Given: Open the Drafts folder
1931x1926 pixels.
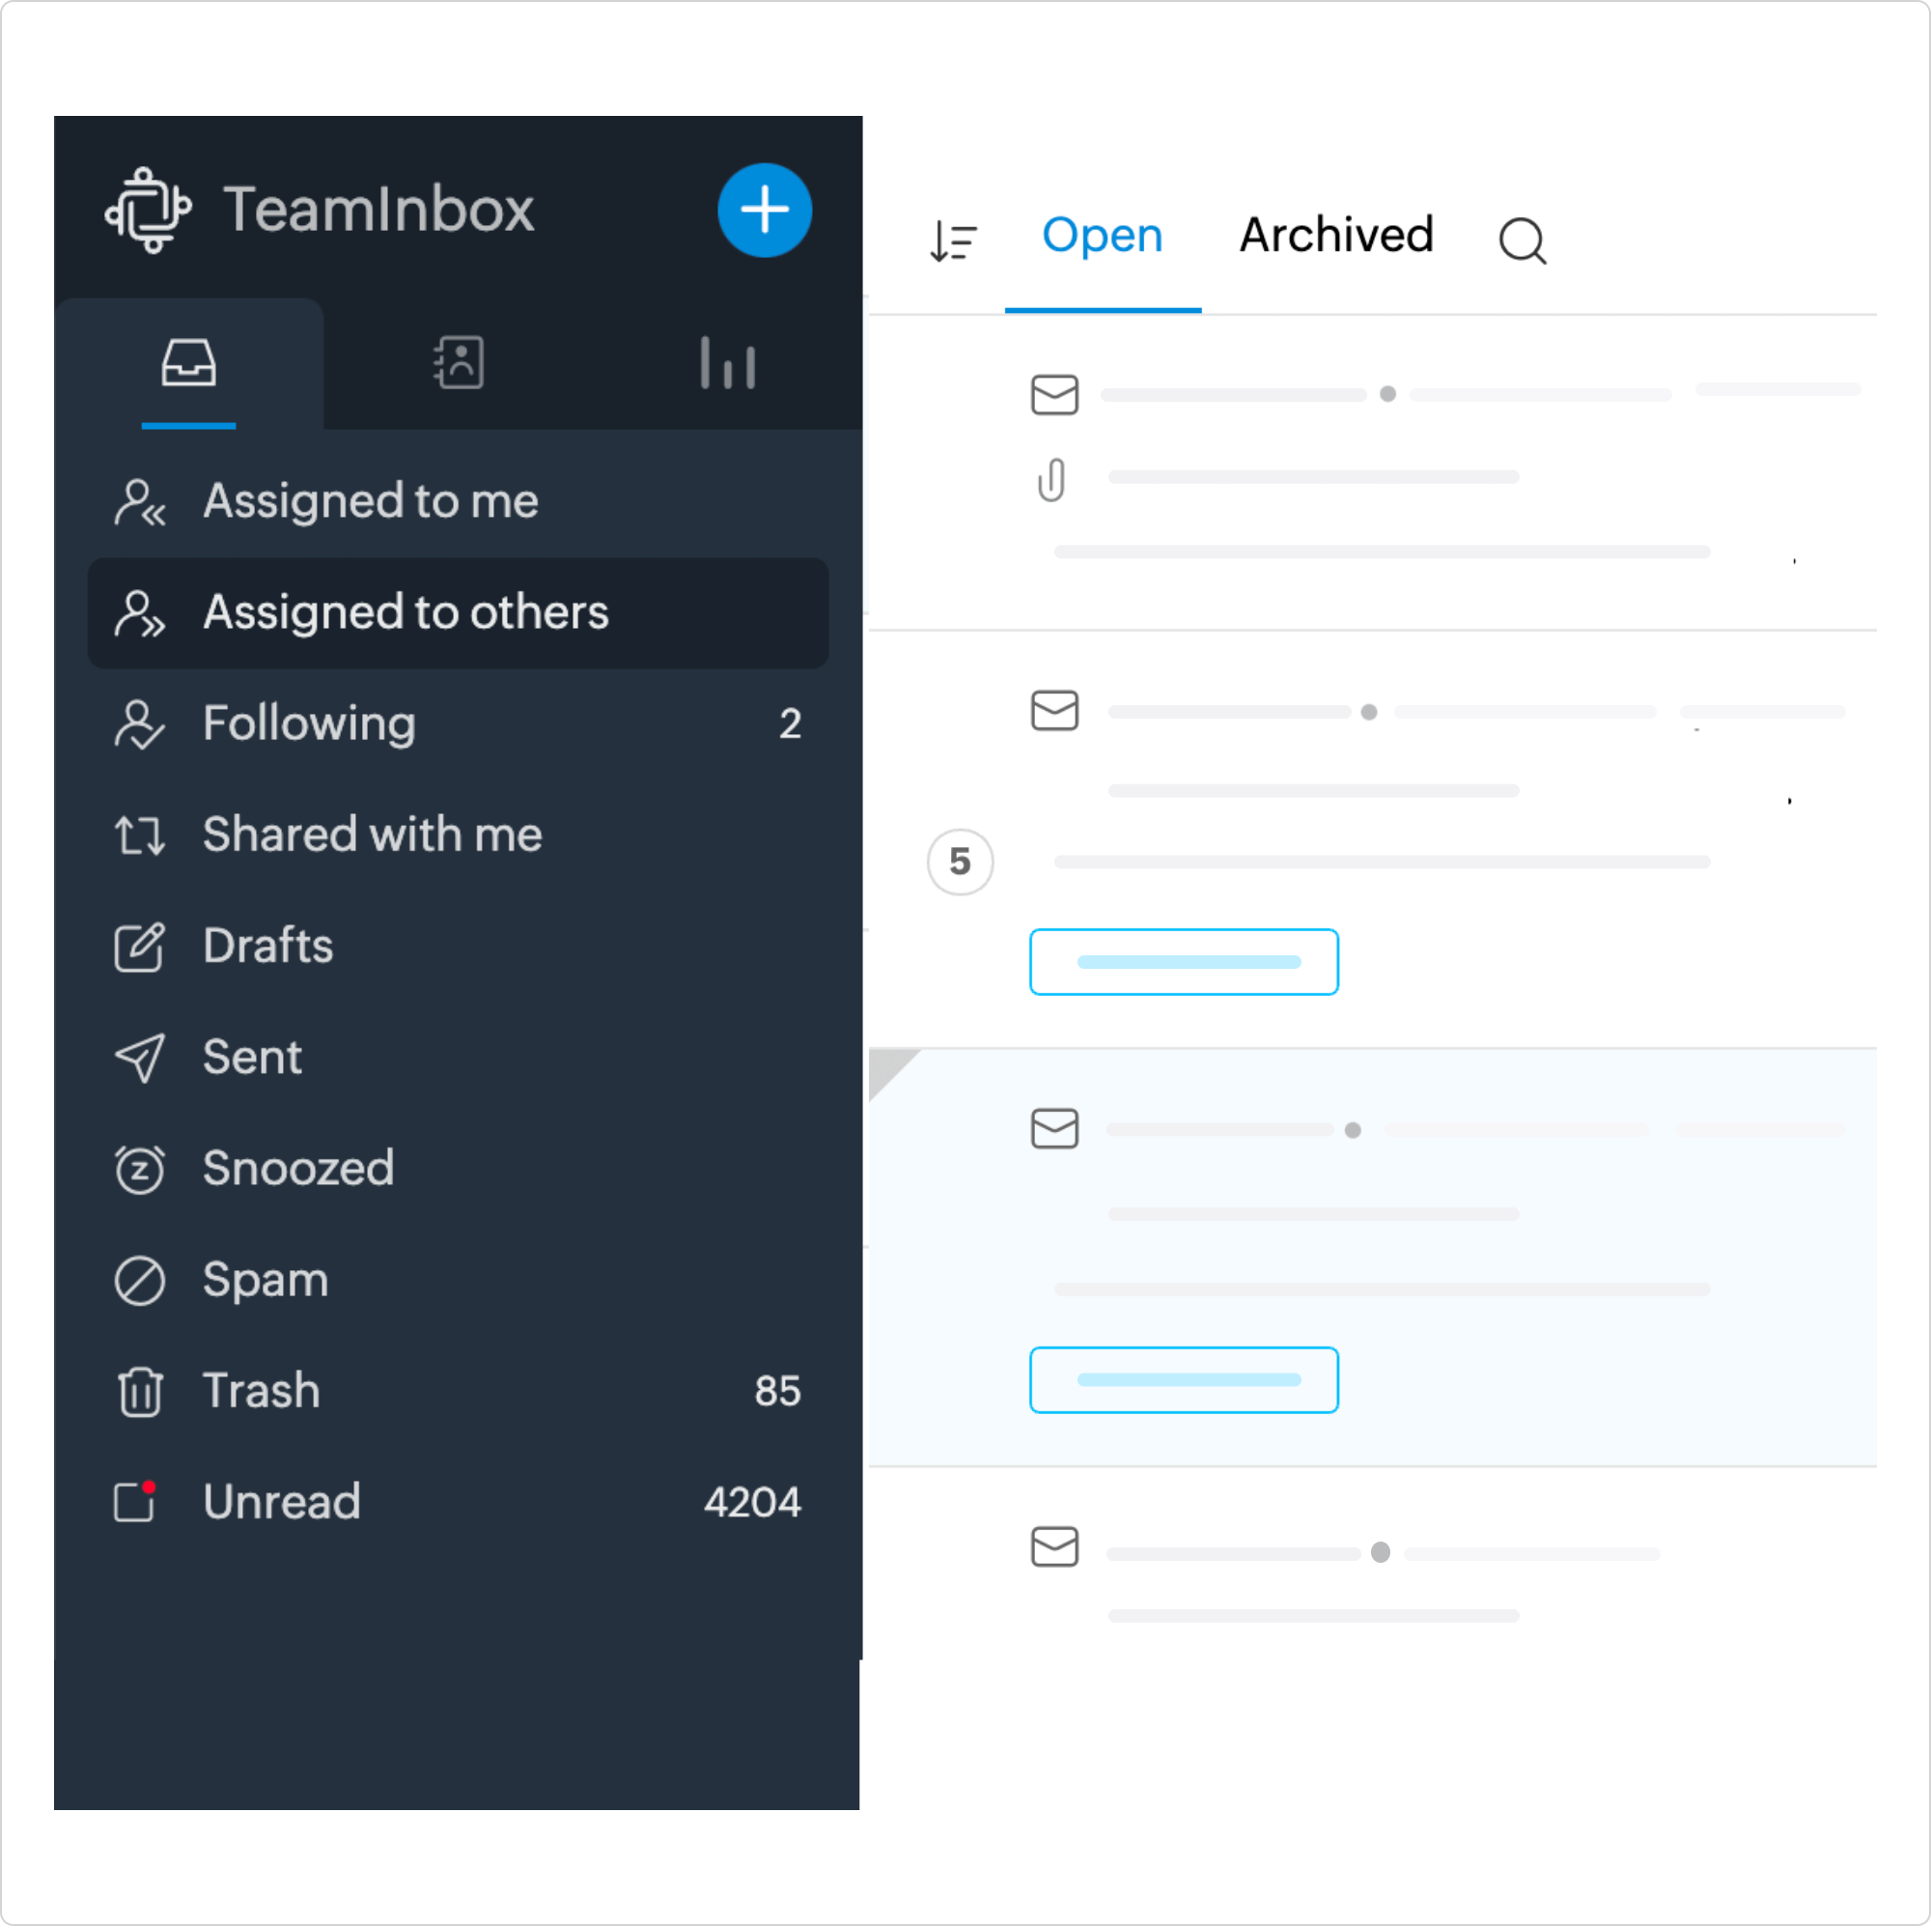Looking at the screenshot, I should tap(267, 946).
